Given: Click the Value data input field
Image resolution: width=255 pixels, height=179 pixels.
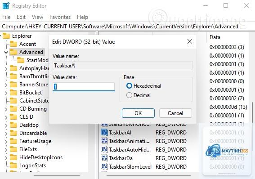Looking at the screenshot, I should pos(84,87).
